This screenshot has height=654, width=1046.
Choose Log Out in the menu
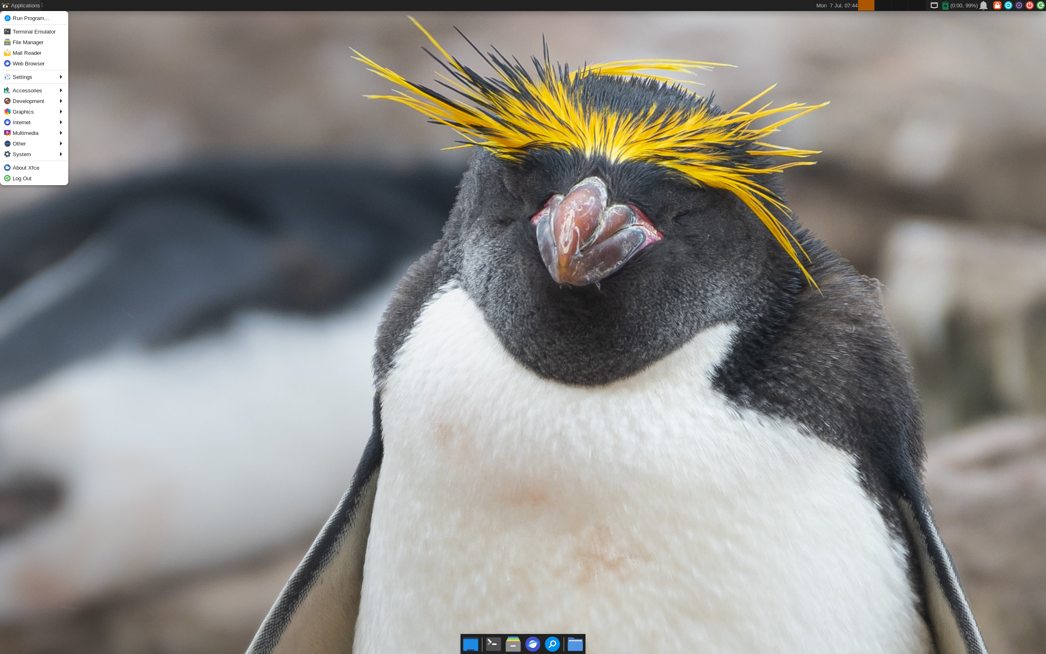[34, 178]
